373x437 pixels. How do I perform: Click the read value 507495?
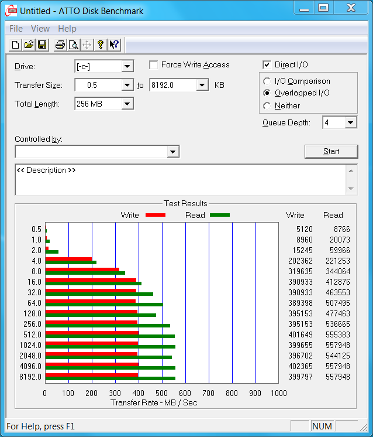coord(338,303)
